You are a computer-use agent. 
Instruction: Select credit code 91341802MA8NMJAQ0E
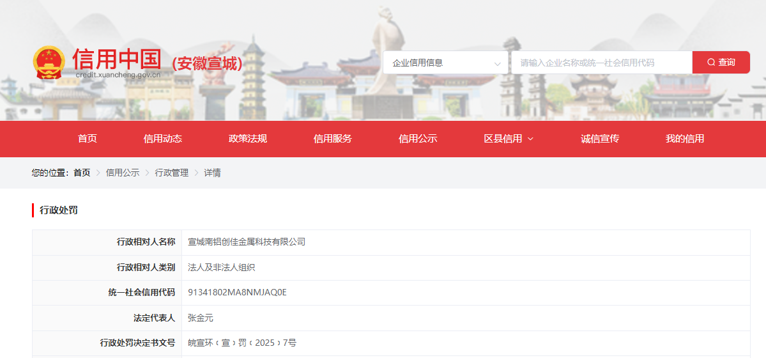238,292
